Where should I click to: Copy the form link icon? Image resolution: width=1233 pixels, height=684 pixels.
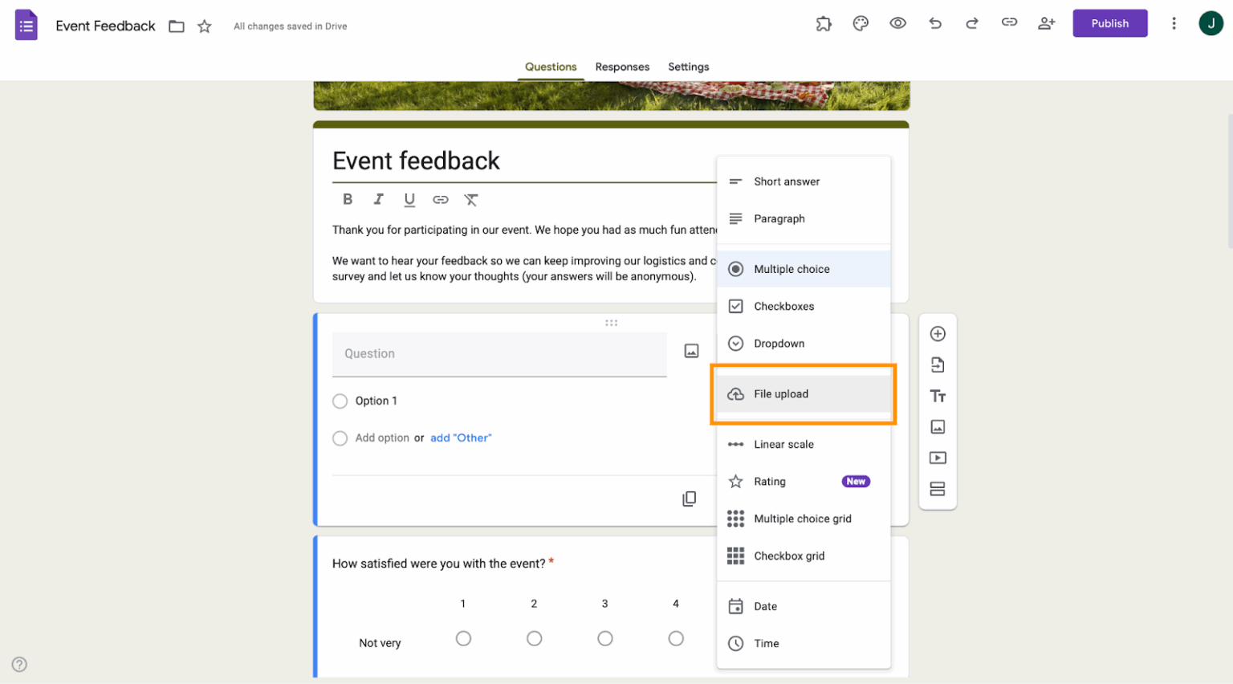tap(1009, 23)
